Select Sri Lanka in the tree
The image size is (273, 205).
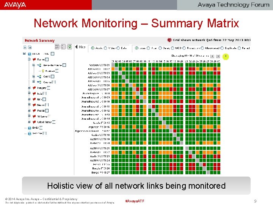tap(42, 117)
